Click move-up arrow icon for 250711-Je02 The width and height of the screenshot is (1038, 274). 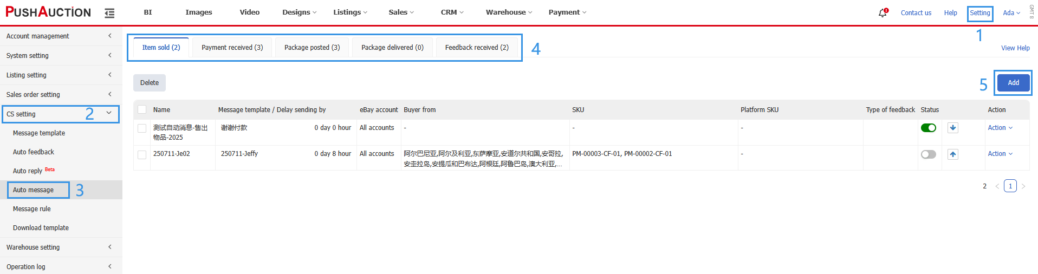953,154
